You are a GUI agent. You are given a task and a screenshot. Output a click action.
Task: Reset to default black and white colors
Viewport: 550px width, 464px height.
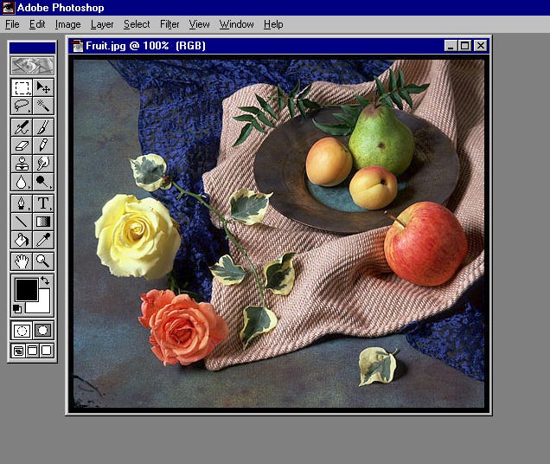(x=17, y=309)
